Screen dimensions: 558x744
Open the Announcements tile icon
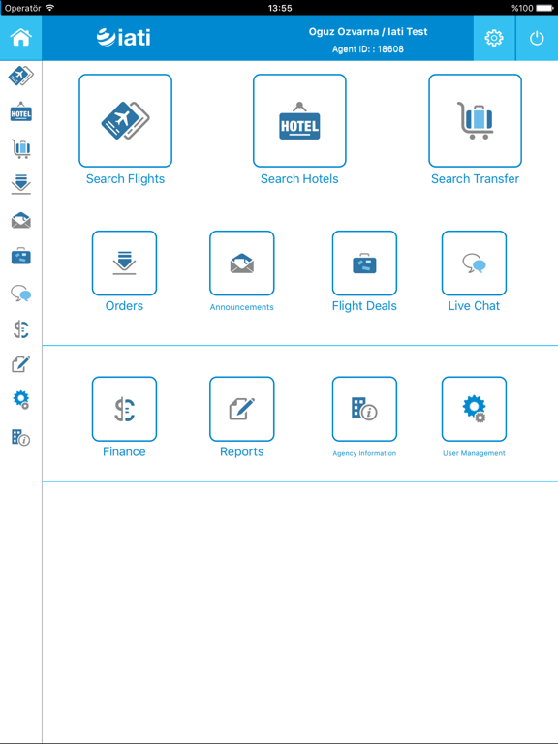pyautogui.click(x=242, y=263)
